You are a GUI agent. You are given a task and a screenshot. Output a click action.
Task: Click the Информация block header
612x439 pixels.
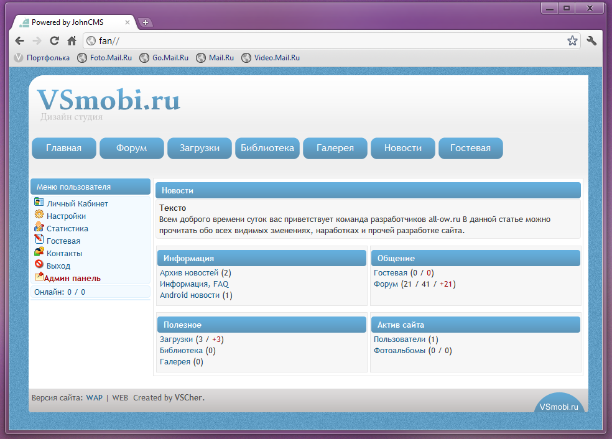point(262,258)
